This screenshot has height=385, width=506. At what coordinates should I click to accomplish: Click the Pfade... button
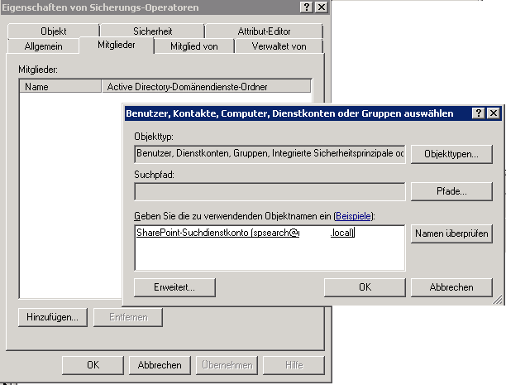(x=451, y=191)
